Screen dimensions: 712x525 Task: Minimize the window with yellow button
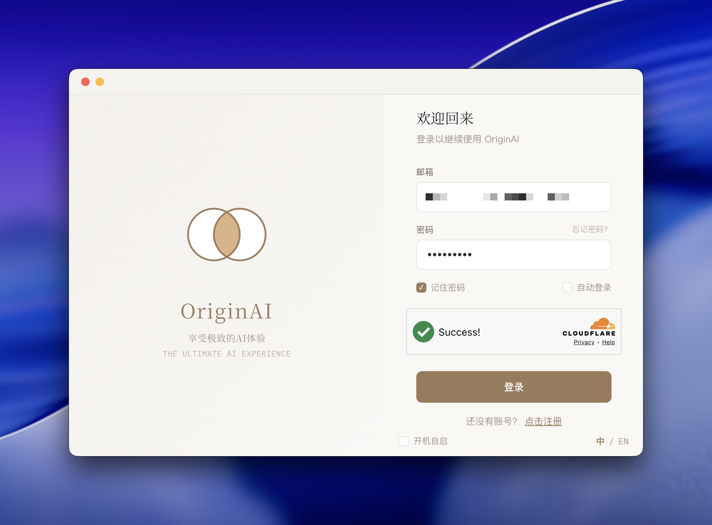pyautogui.click(x=100, y=82)
